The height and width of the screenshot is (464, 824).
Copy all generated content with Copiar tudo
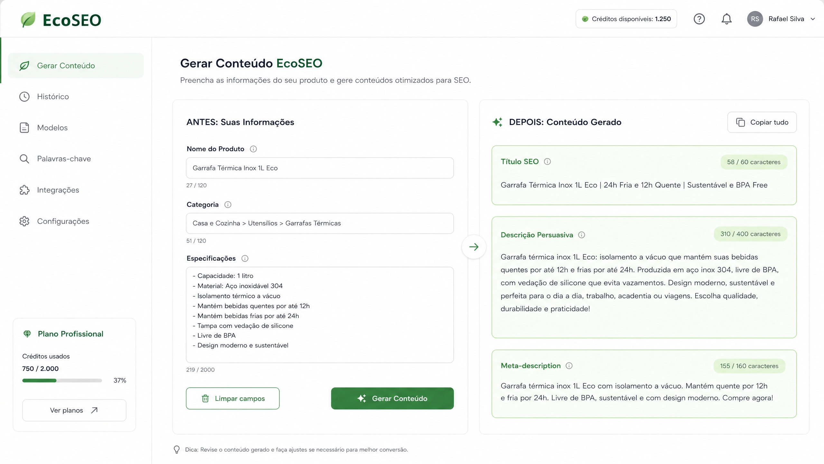(x=762, y=122)
